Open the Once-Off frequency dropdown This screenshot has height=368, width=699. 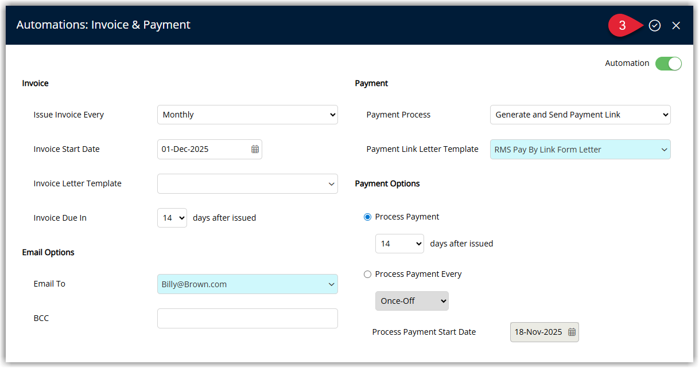[x=412, y=301]
